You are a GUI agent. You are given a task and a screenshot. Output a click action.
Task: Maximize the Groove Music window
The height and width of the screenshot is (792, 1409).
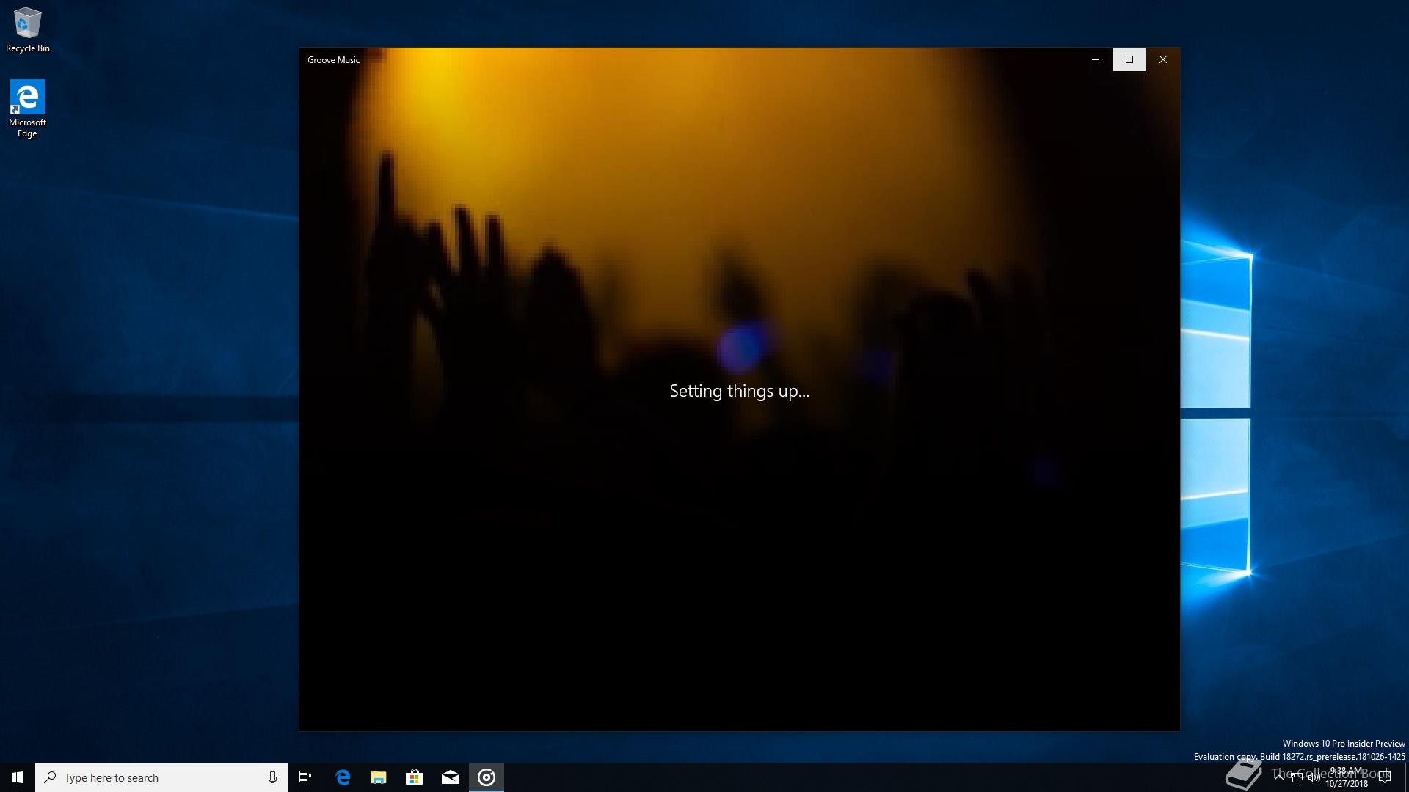pos(1129,59)
